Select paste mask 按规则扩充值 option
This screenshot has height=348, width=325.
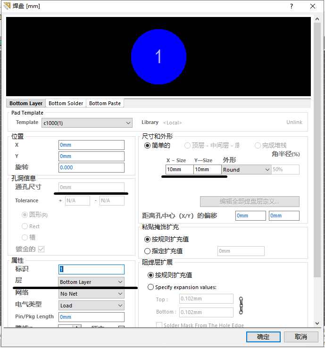coord(167,239)
